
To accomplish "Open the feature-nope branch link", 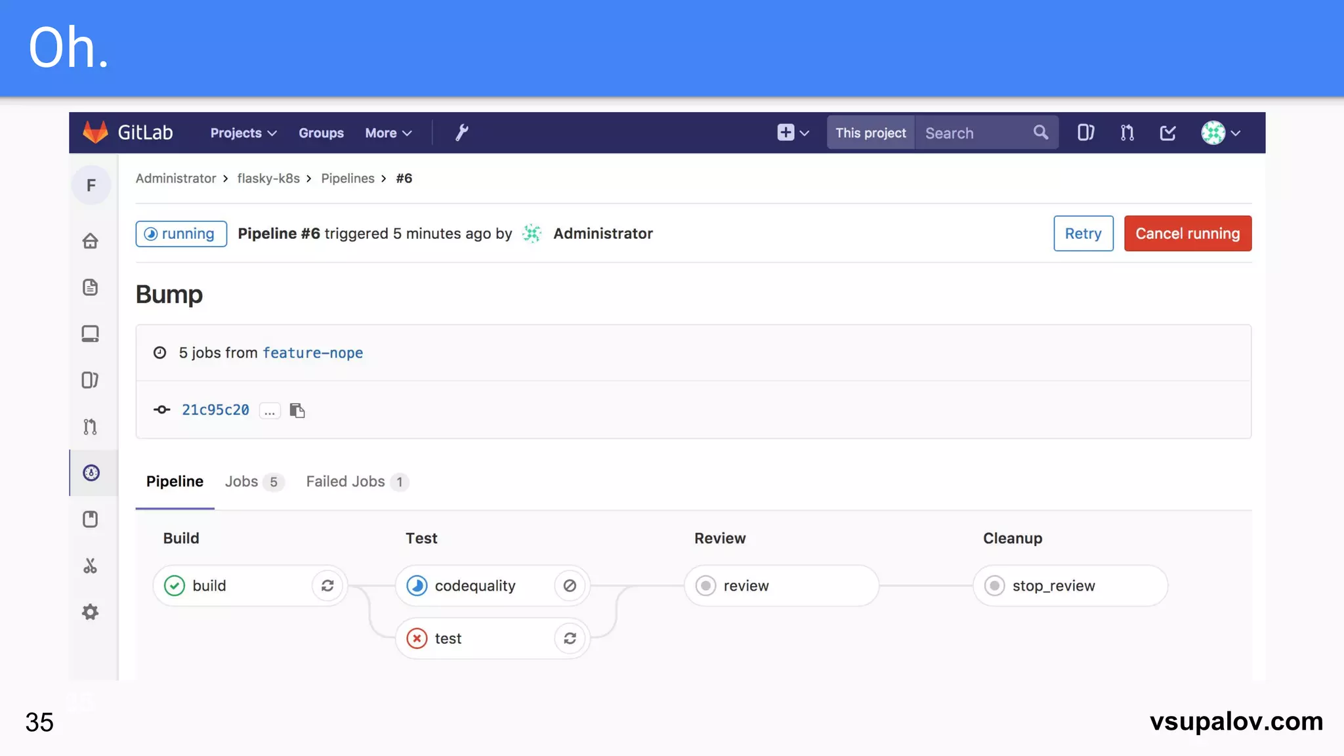I will point(312,353).
